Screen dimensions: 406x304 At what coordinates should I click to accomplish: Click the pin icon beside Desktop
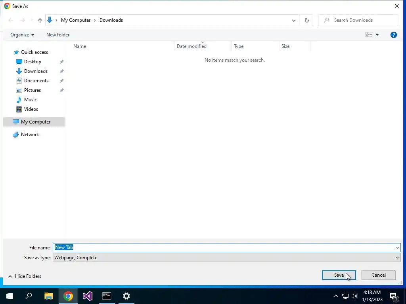point(61,62)
